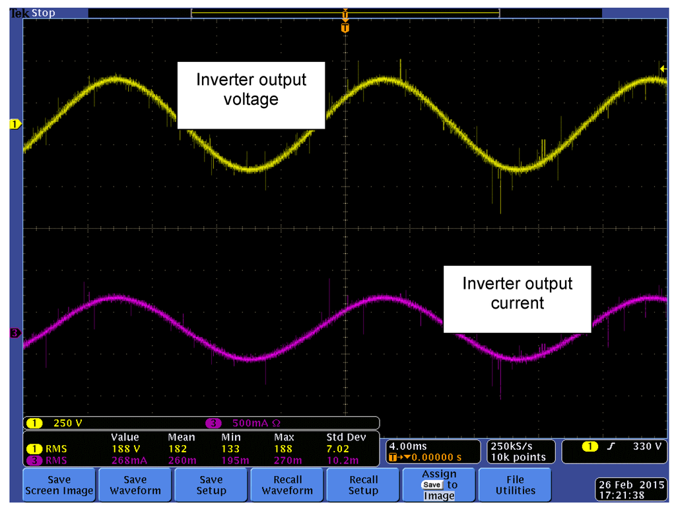Click the trigger delay T icon near 0.00000 s
This screenshot has width=676, height=511.
tap(393, 457)
